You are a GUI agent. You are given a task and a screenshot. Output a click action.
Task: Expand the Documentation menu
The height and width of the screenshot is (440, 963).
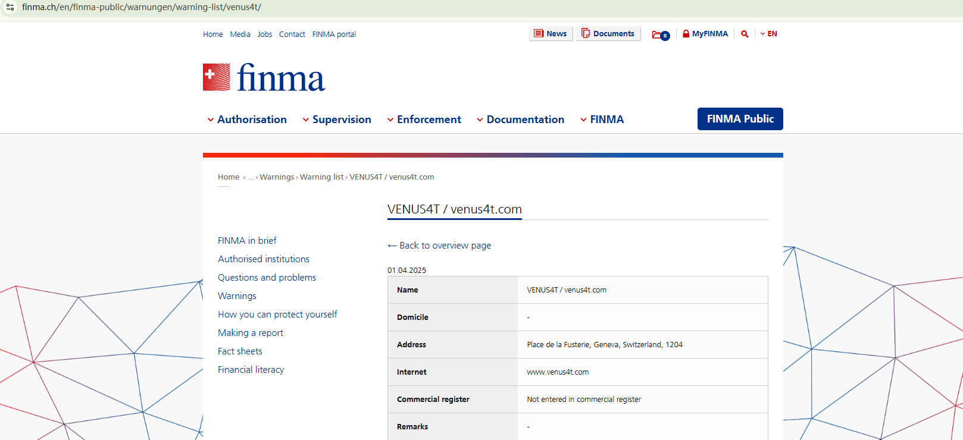click(520, 120)
